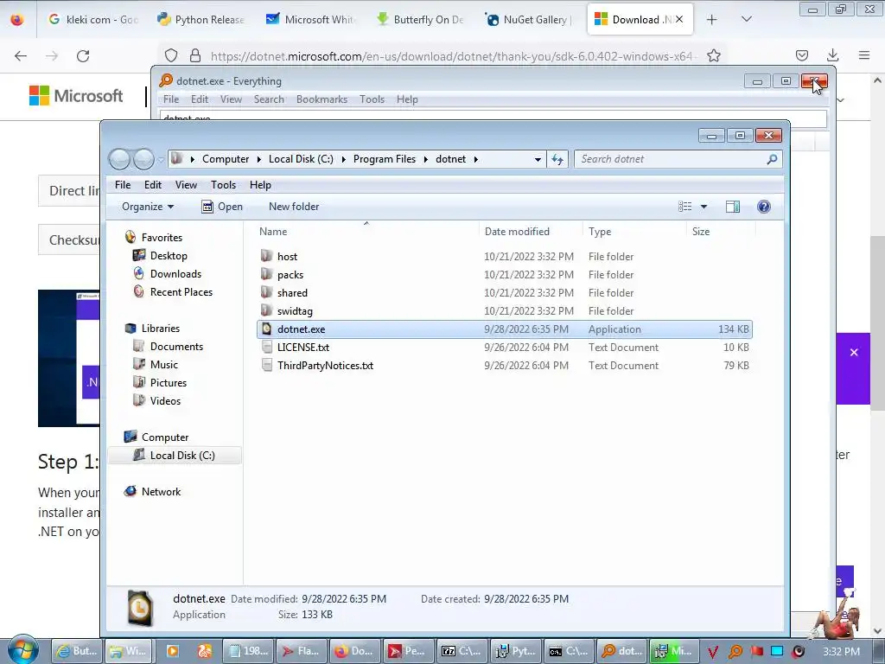Click the taskbar clock showing 3:32 PM

click(x=841, y=651)
